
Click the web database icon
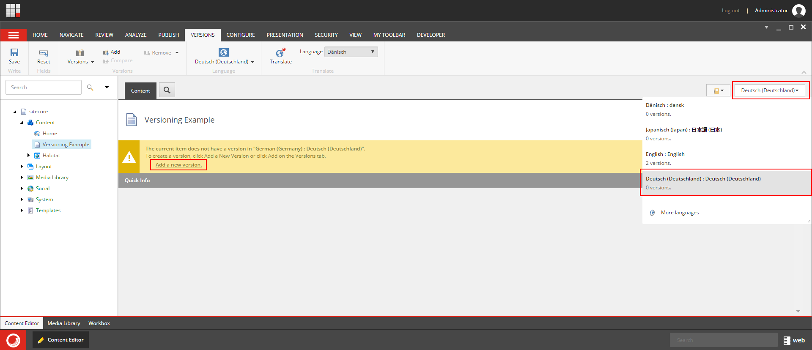(x=787, y=340)
